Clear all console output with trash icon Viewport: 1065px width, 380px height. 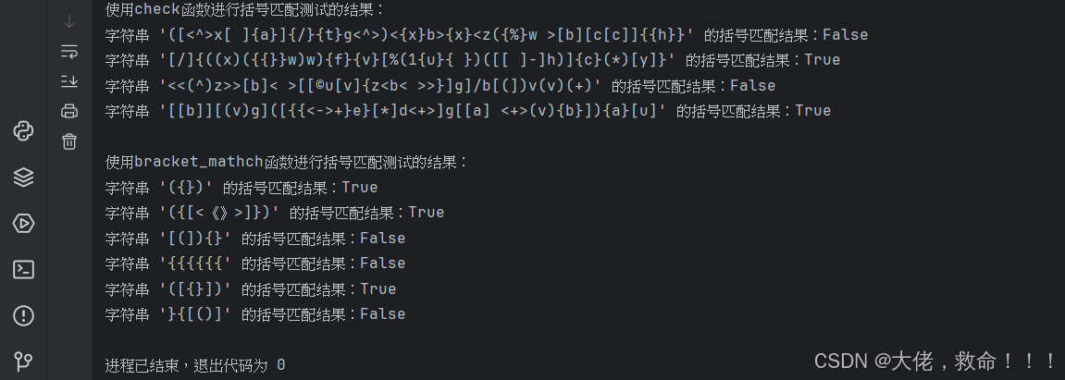(x=69, y=141)
